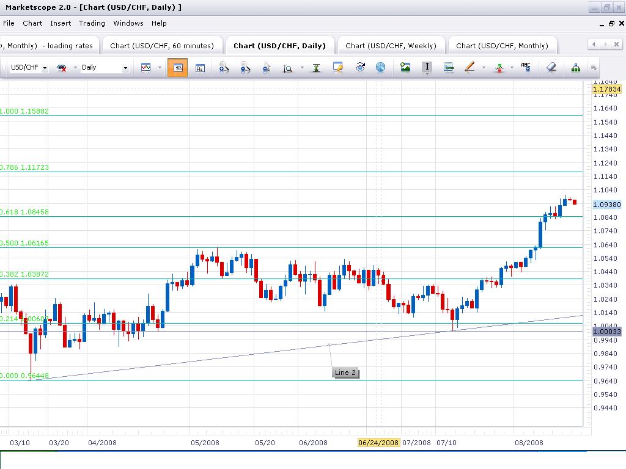Click the 0.618 Fibonacci level line label
The image size is (626, 469).
coord(24,212)
